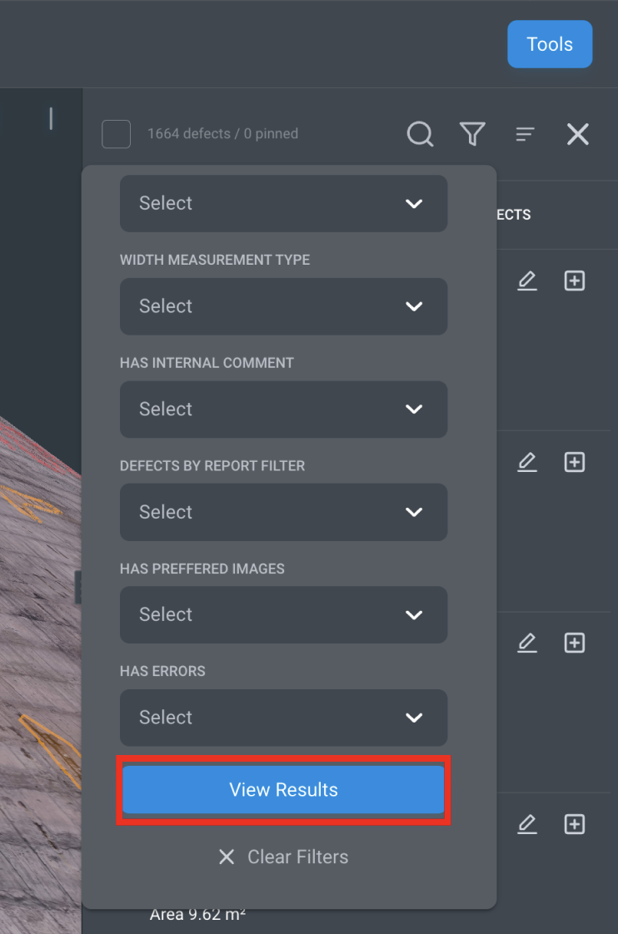618x934 pixels.
Task: Click the DEFECTS BY REPORT FILTER label
Action: click(212, 466)
